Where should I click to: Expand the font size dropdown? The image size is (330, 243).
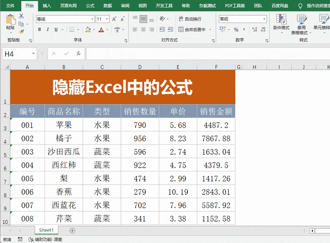pyautogui.click(x=107, y=19)
